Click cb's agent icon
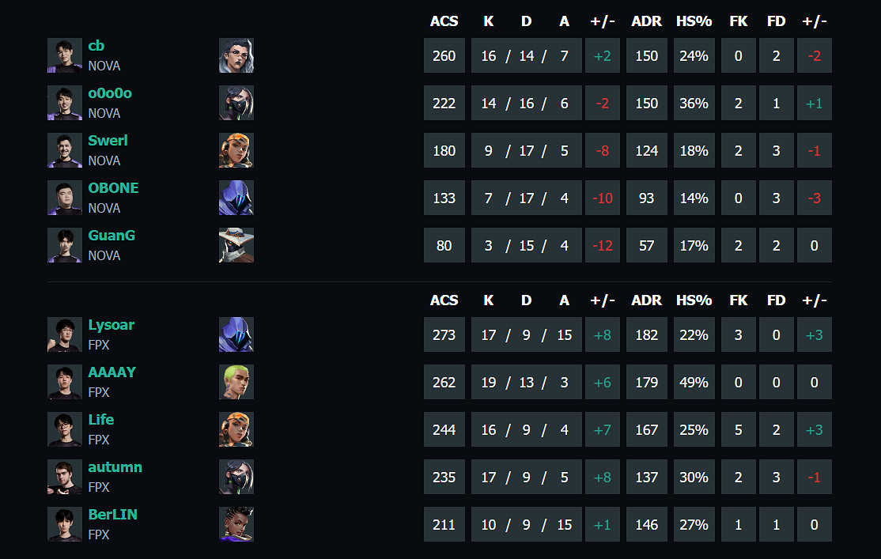Screen dimensions: 881x559 [236, 55]
